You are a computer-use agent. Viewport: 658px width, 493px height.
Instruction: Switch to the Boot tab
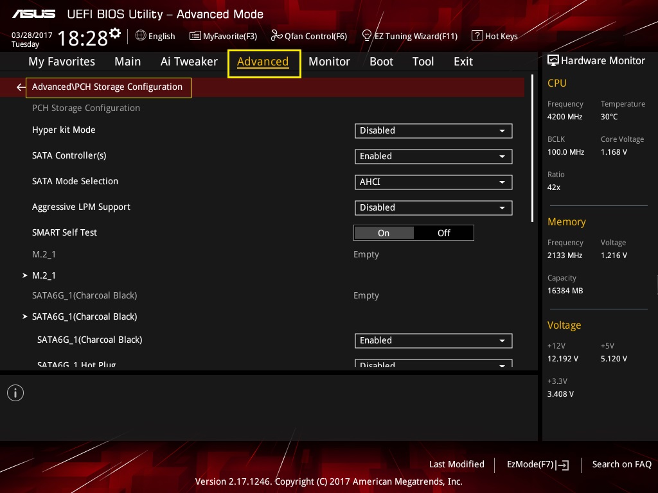[x=381, y=62]
